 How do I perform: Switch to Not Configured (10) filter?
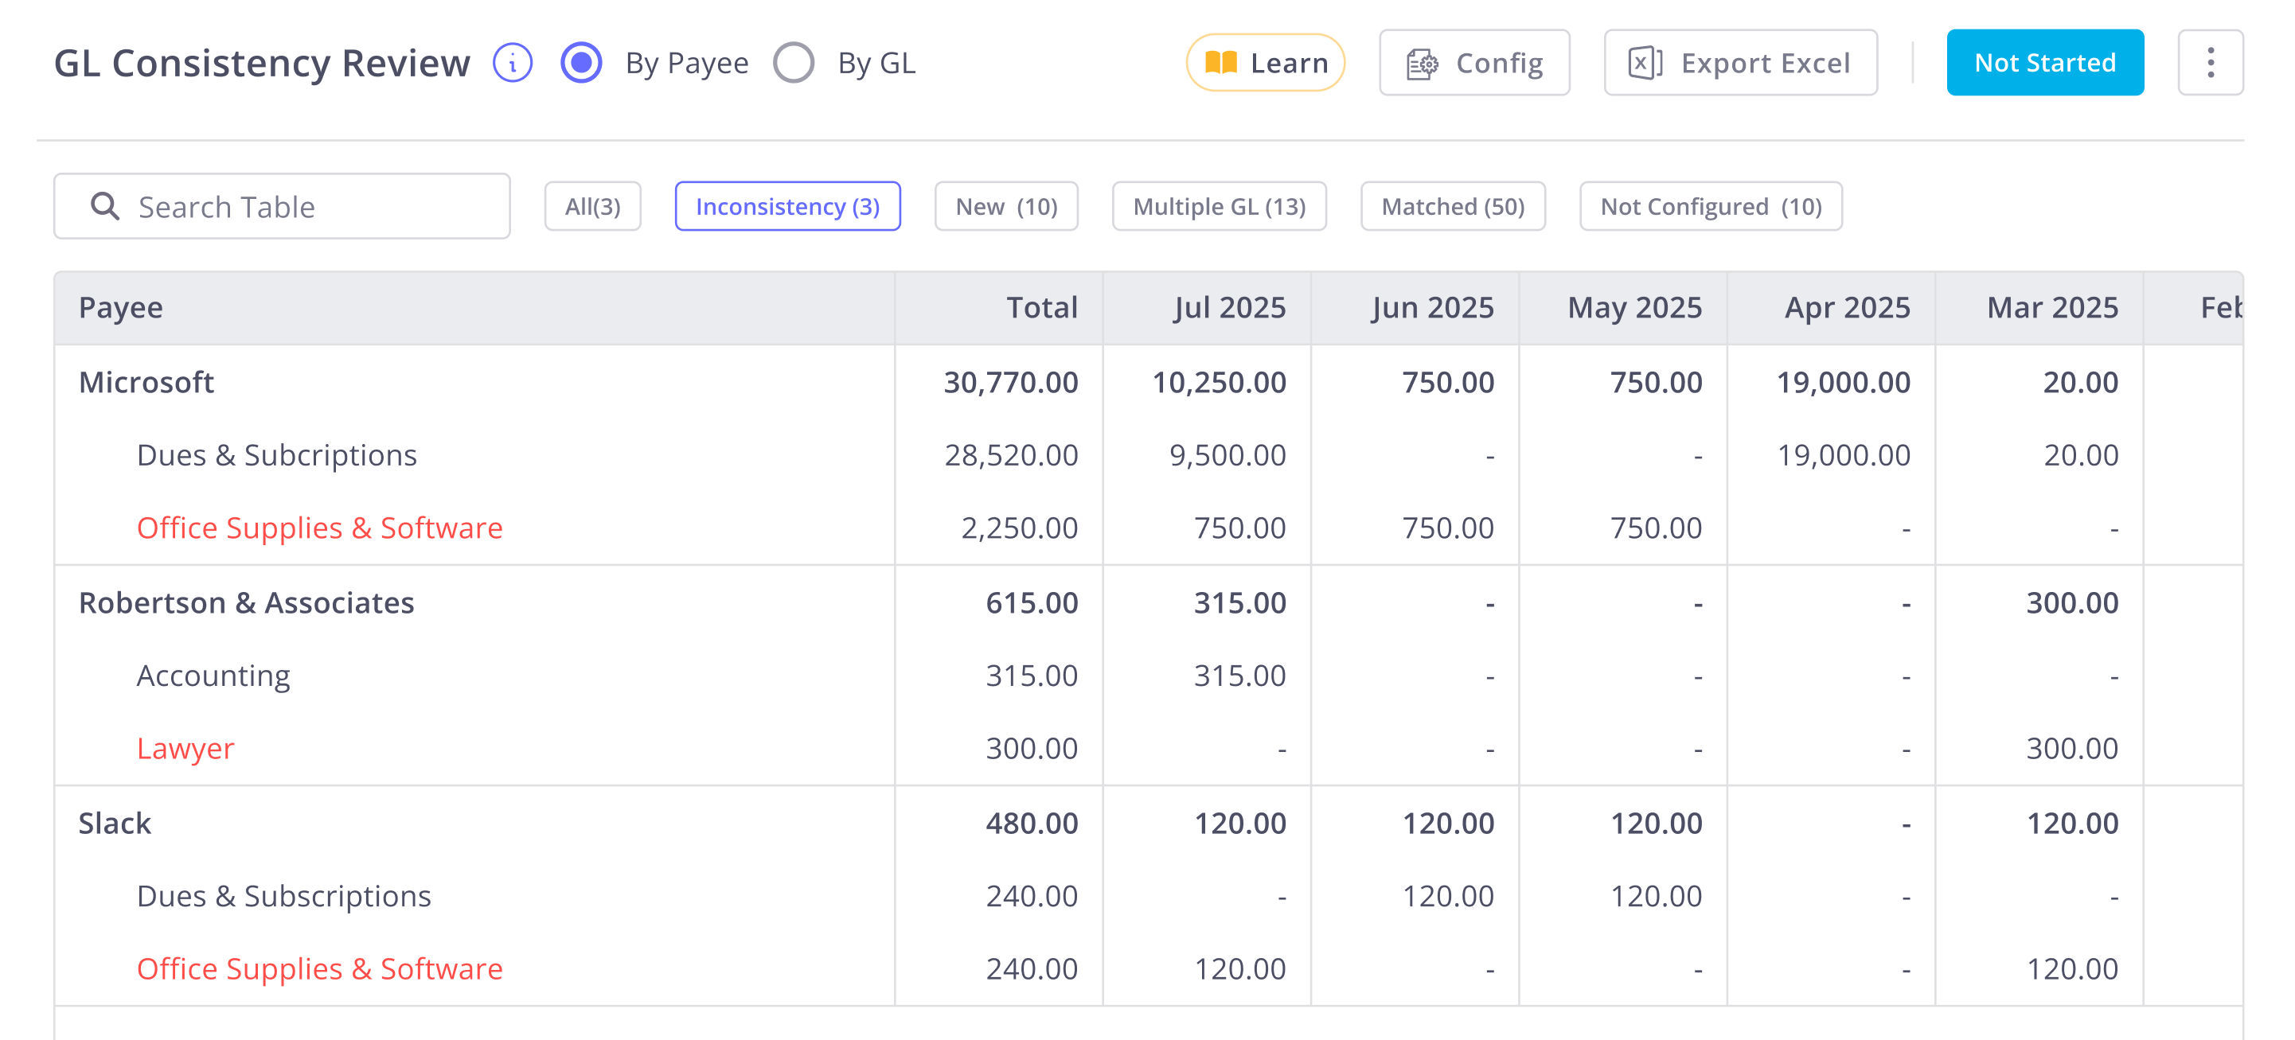(x=1710, y=207)
